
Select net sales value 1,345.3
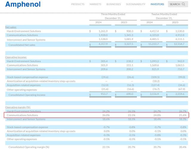click(129, 35)
